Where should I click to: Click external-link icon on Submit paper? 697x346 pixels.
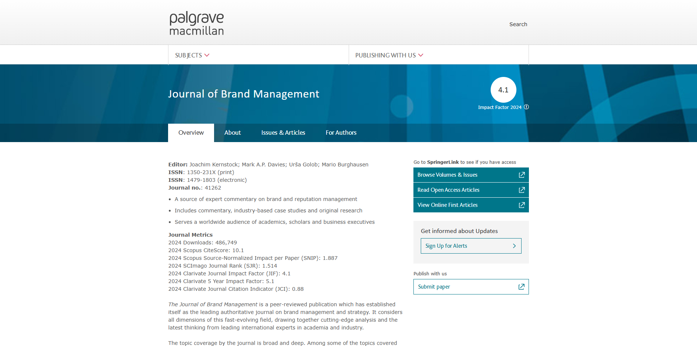coord(521,287)
